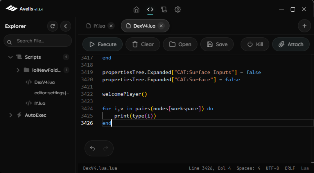Image resolution: width=314 pixels, height=173 pixels.
Task: Minimize the Avelis window
Action: click(x=281, y=9)
